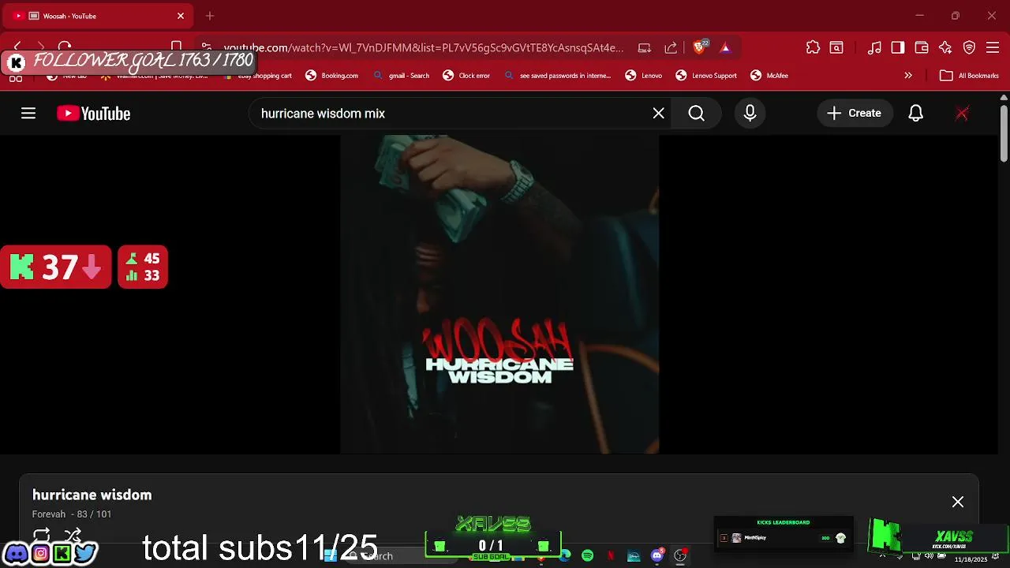This screenshot has height=568, width=1010.
Task: Open the Leo AI sparkle icon
Action: 945,47
